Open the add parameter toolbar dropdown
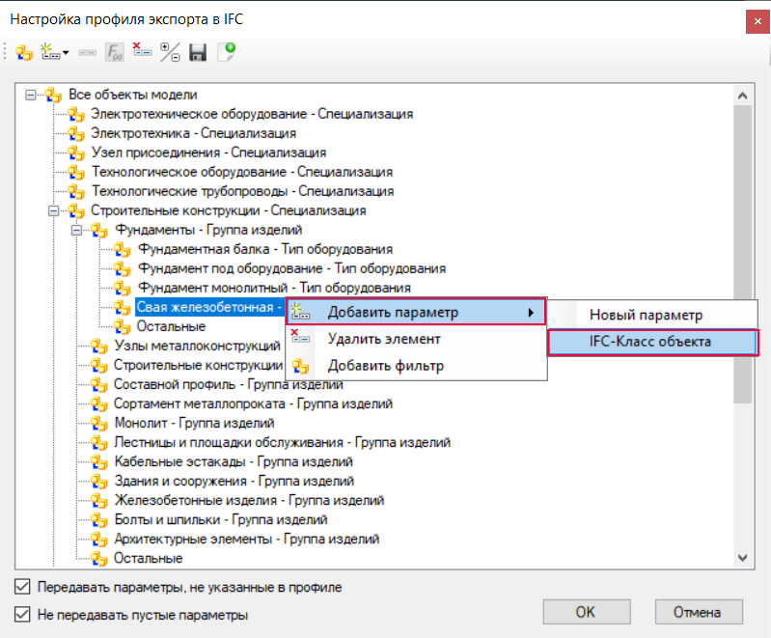 [x=66, y=53]
